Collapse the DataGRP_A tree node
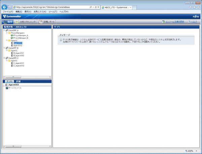This screenshot has width=202, height=154. pos(4,30)
